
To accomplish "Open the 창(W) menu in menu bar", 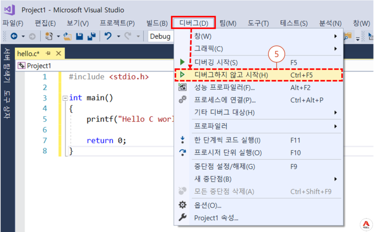I will tap(361, 23).
